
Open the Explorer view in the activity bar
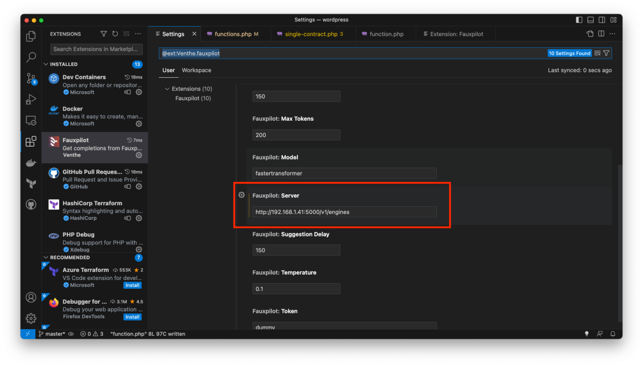pyautogui.click(x=31, y=36)
